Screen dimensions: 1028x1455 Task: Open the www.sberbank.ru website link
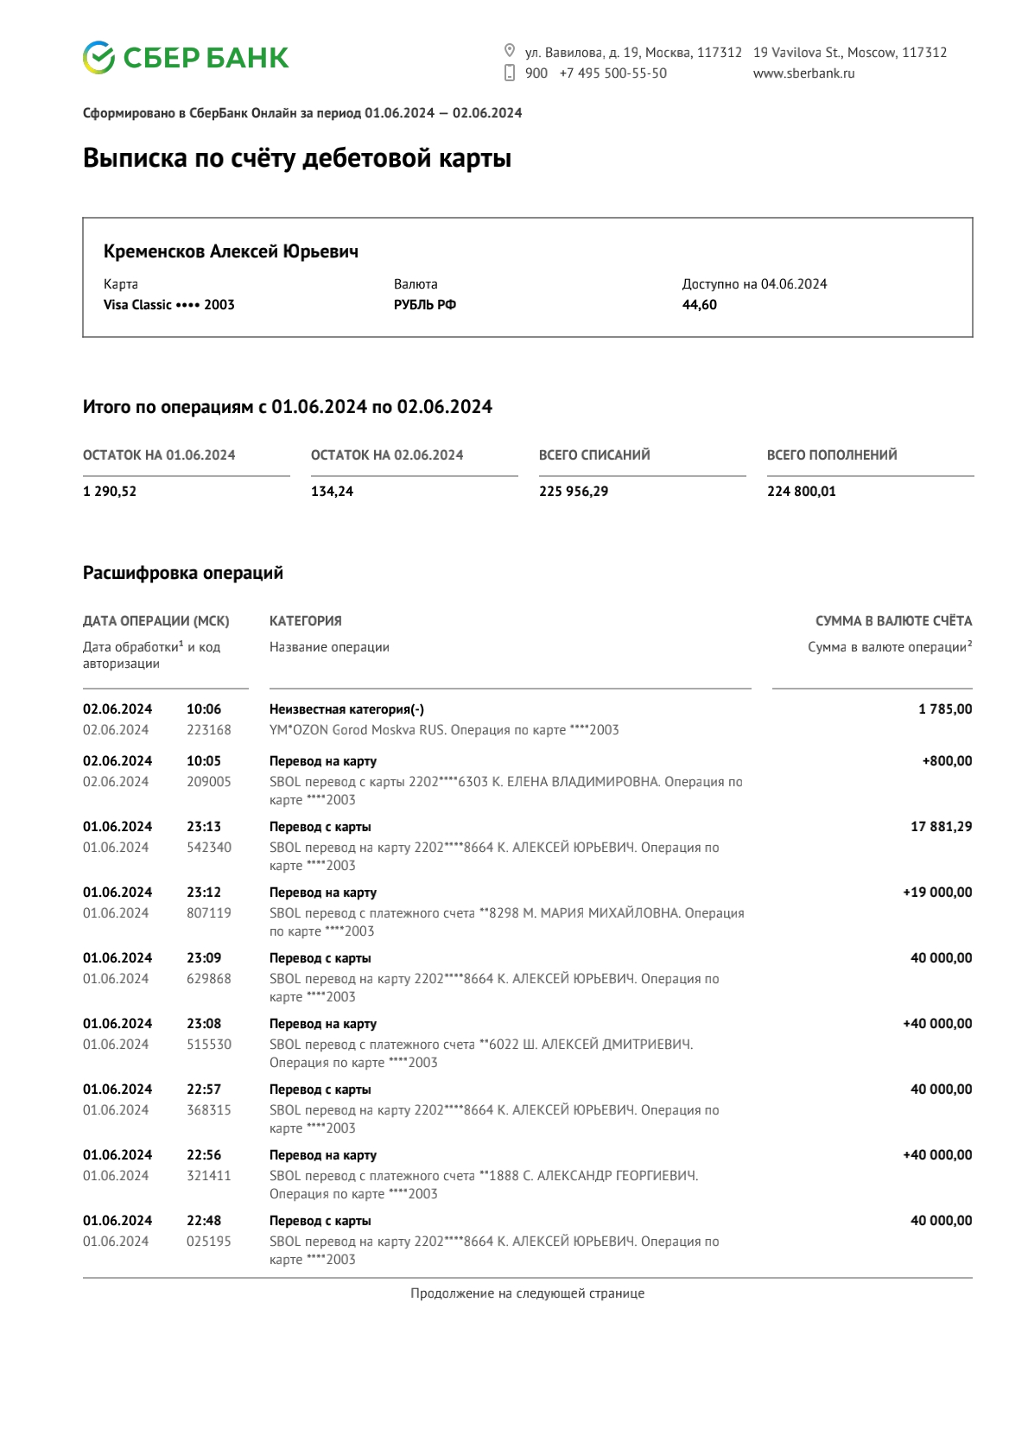coord(803,73)
